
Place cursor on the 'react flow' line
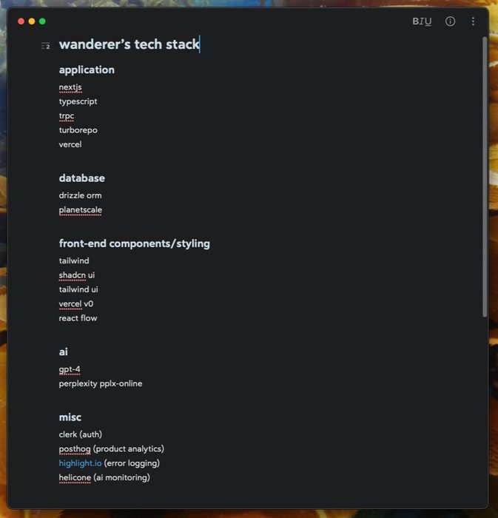78,318
